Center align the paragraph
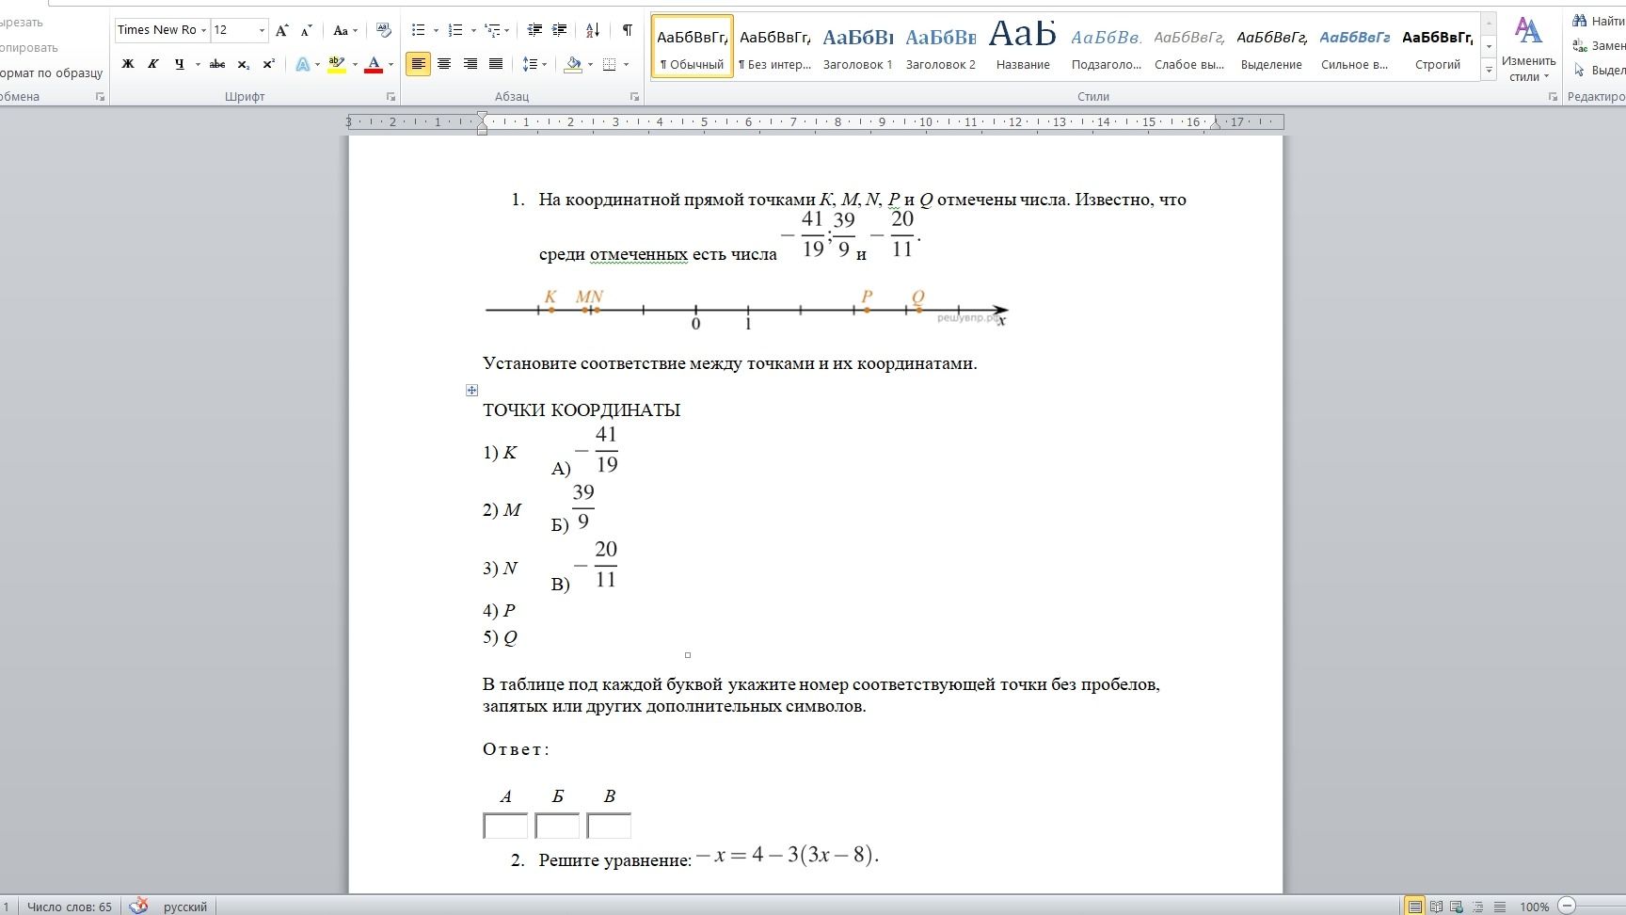 (x=444, y=64)
